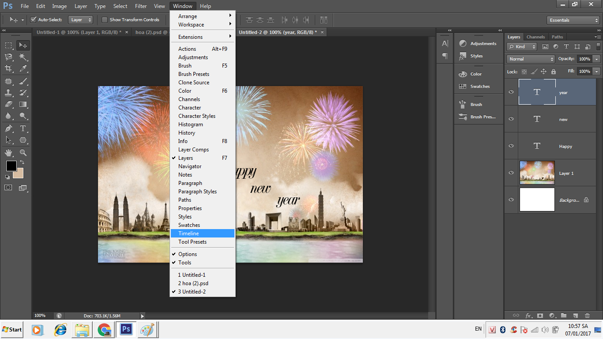The height and width of the screenshot is (339, 603).
Task: Toggle visibility of Layer 1
Action: tap(511, 173)
